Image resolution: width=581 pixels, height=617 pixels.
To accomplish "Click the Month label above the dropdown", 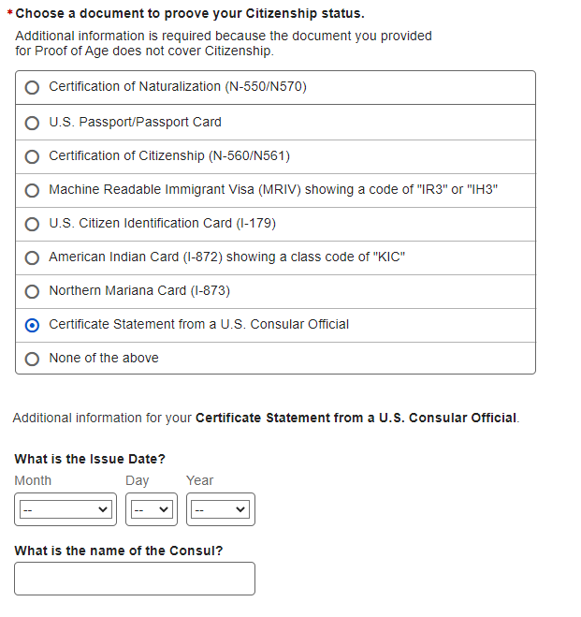I will pyautogui.click(x=33, y=480).
